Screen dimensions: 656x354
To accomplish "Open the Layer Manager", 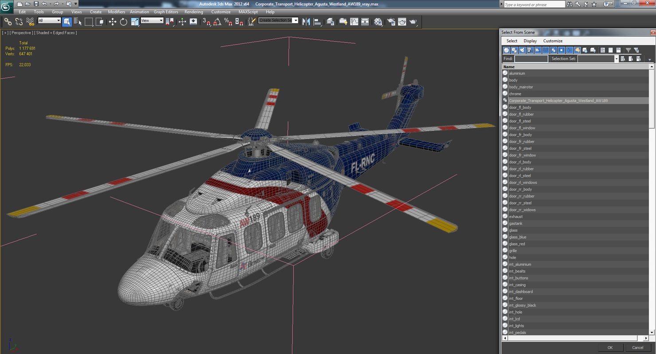I will click(330, 21).
